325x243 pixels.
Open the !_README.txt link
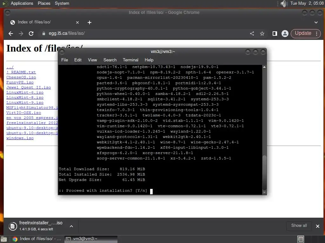tap(21, 72)
